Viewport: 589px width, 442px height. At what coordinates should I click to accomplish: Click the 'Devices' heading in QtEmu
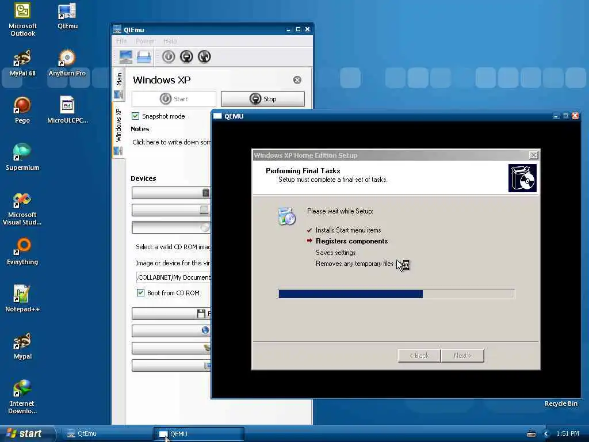point(143,178)
